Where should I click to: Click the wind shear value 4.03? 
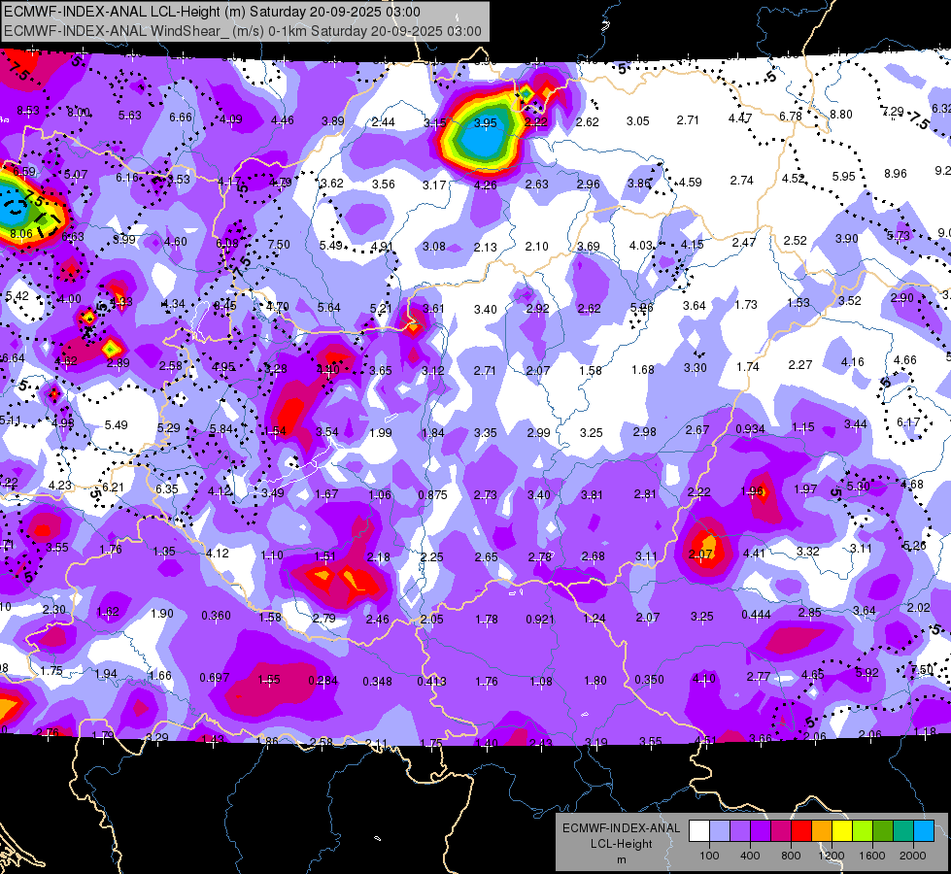[x=640, y=246]
